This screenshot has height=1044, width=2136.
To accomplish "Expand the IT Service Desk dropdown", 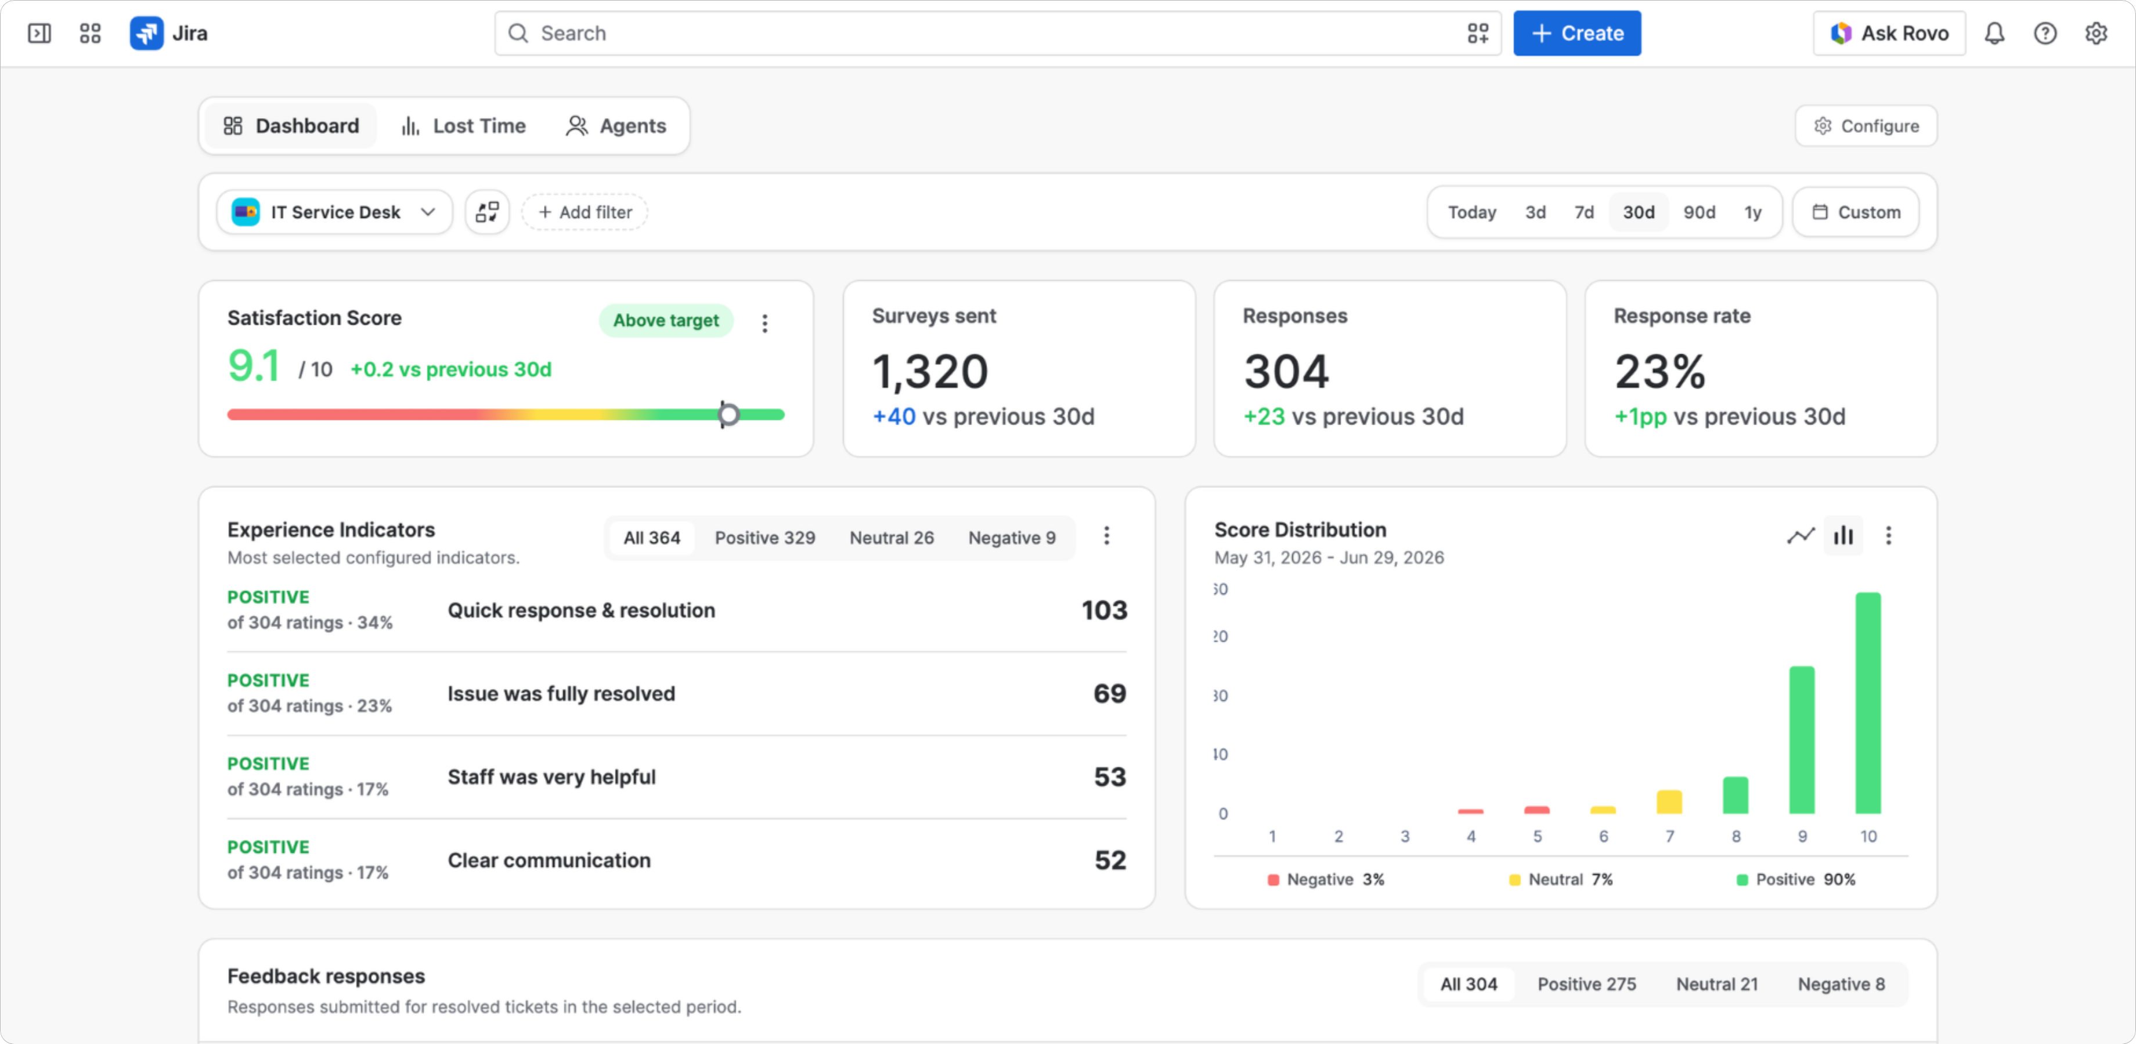I will [334, 212].
